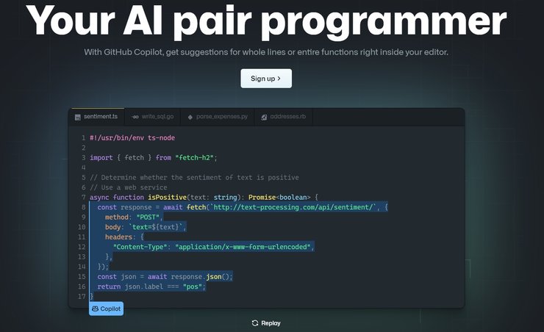Click the 'const json = await response.json()' line
The image size is (544, 332).
coord(165,277)
